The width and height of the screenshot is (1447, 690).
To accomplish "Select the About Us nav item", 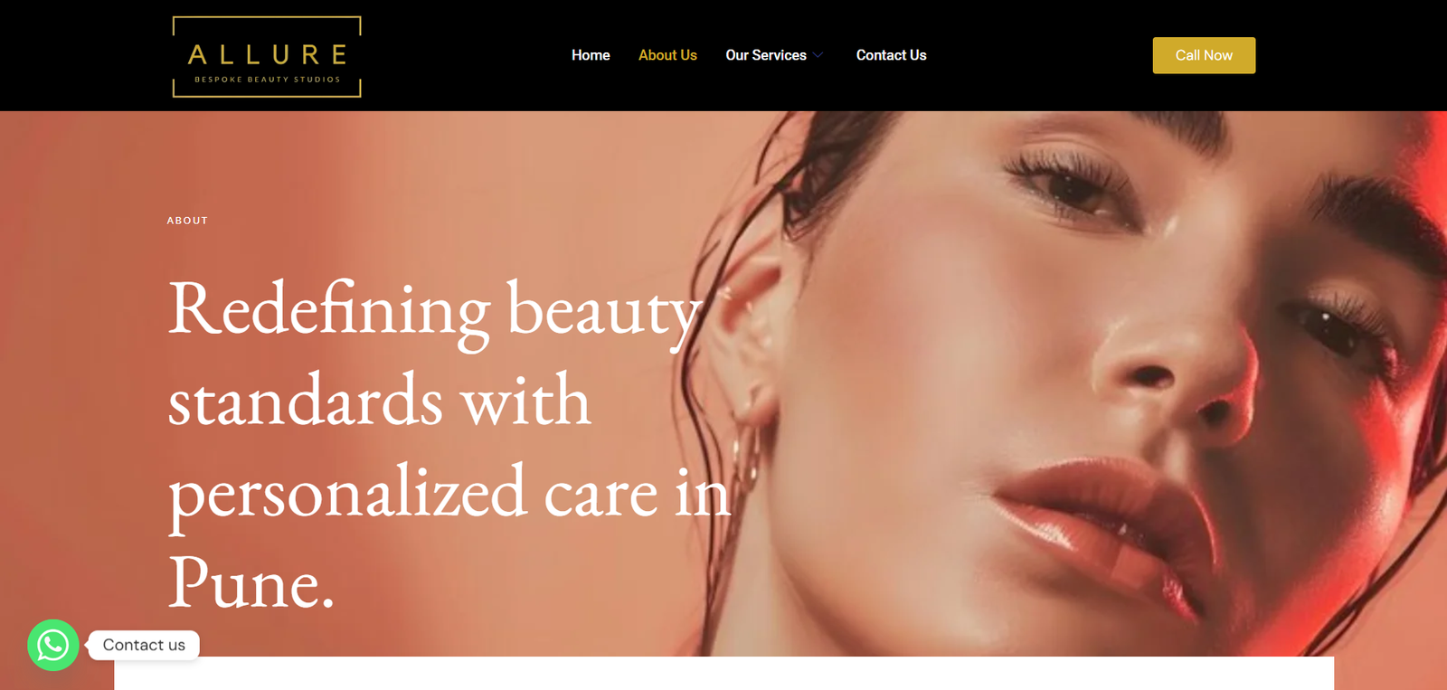I will coord(667,55).
